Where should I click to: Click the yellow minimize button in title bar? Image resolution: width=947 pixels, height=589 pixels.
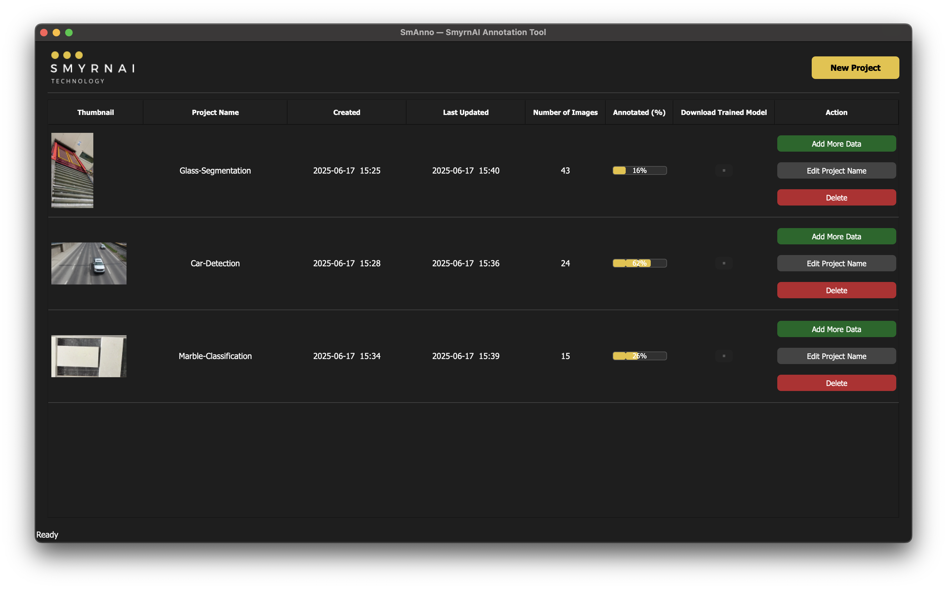tap(56, 32)
